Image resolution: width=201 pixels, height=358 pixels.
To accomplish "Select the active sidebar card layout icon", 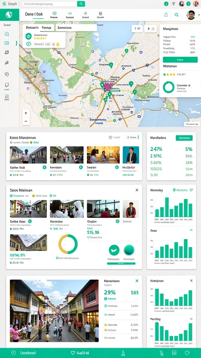I will point(7,43).
